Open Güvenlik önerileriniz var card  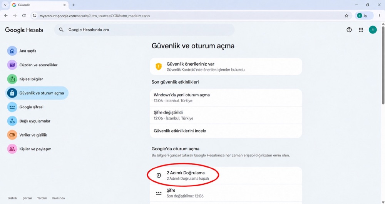[x=226, y=66]
